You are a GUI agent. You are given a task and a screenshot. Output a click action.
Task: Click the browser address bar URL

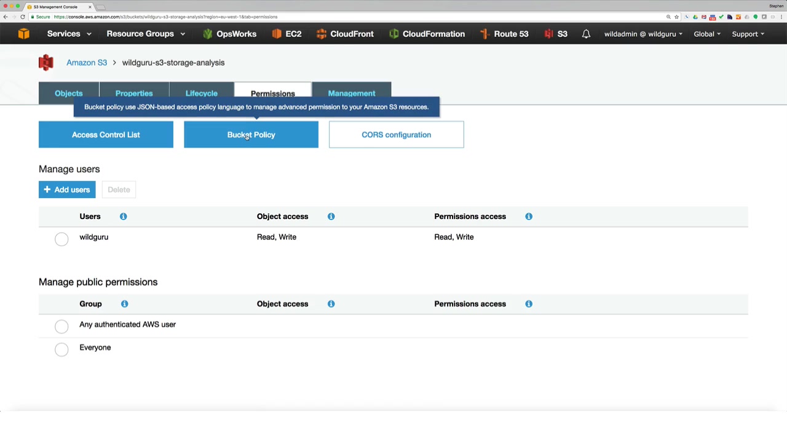166,17
